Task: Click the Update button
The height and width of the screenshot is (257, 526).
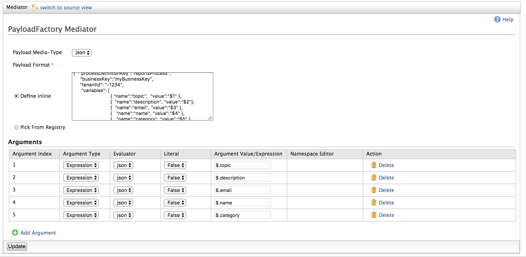Action: click(17, 246)
